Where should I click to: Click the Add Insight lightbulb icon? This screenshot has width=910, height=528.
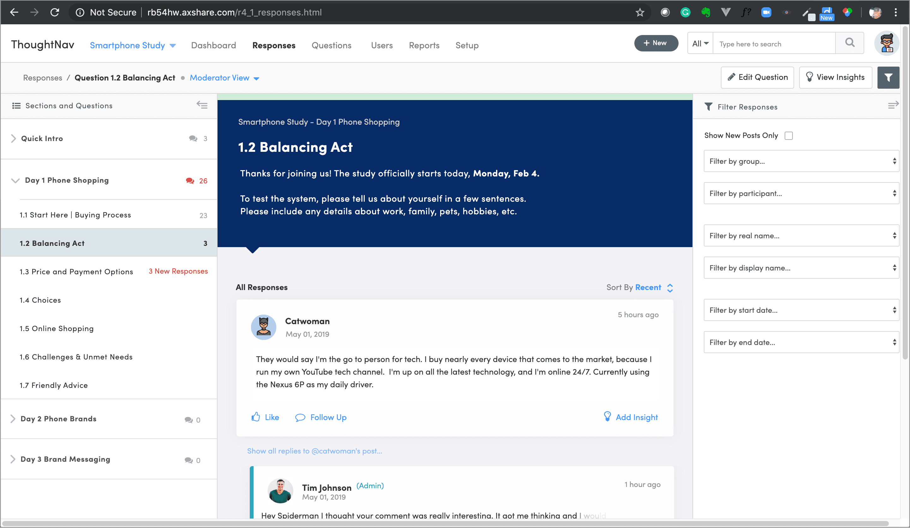coord(608,417)
